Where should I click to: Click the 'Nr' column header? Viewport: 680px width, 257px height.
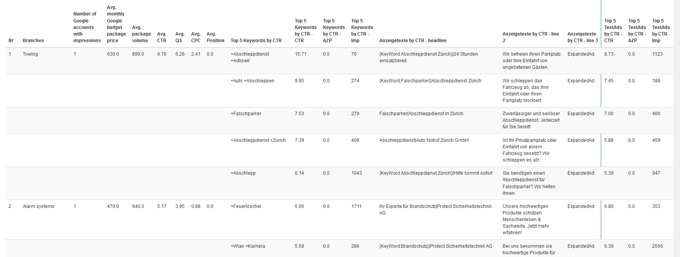point(11,41)
